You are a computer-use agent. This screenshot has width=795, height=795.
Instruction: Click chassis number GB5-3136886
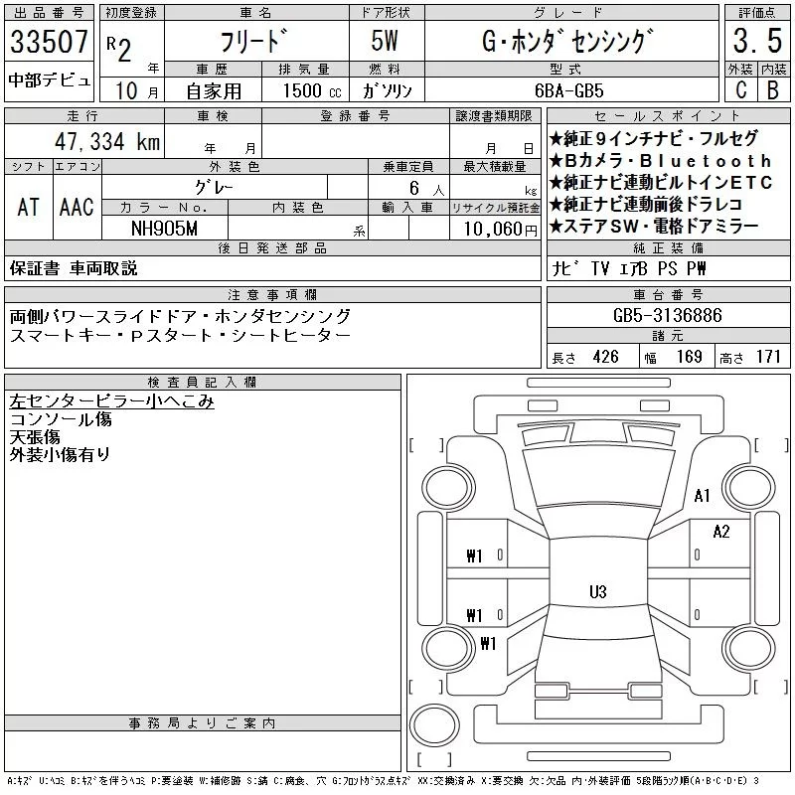(x=667, y=315)
